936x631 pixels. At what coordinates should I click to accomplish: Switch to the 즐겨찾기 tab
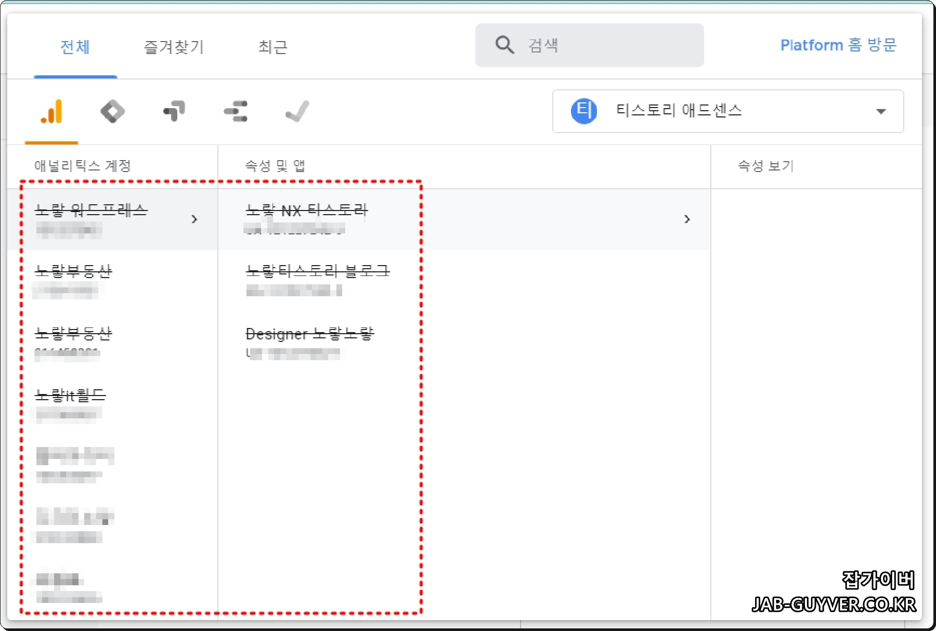[x=174, y=47]
